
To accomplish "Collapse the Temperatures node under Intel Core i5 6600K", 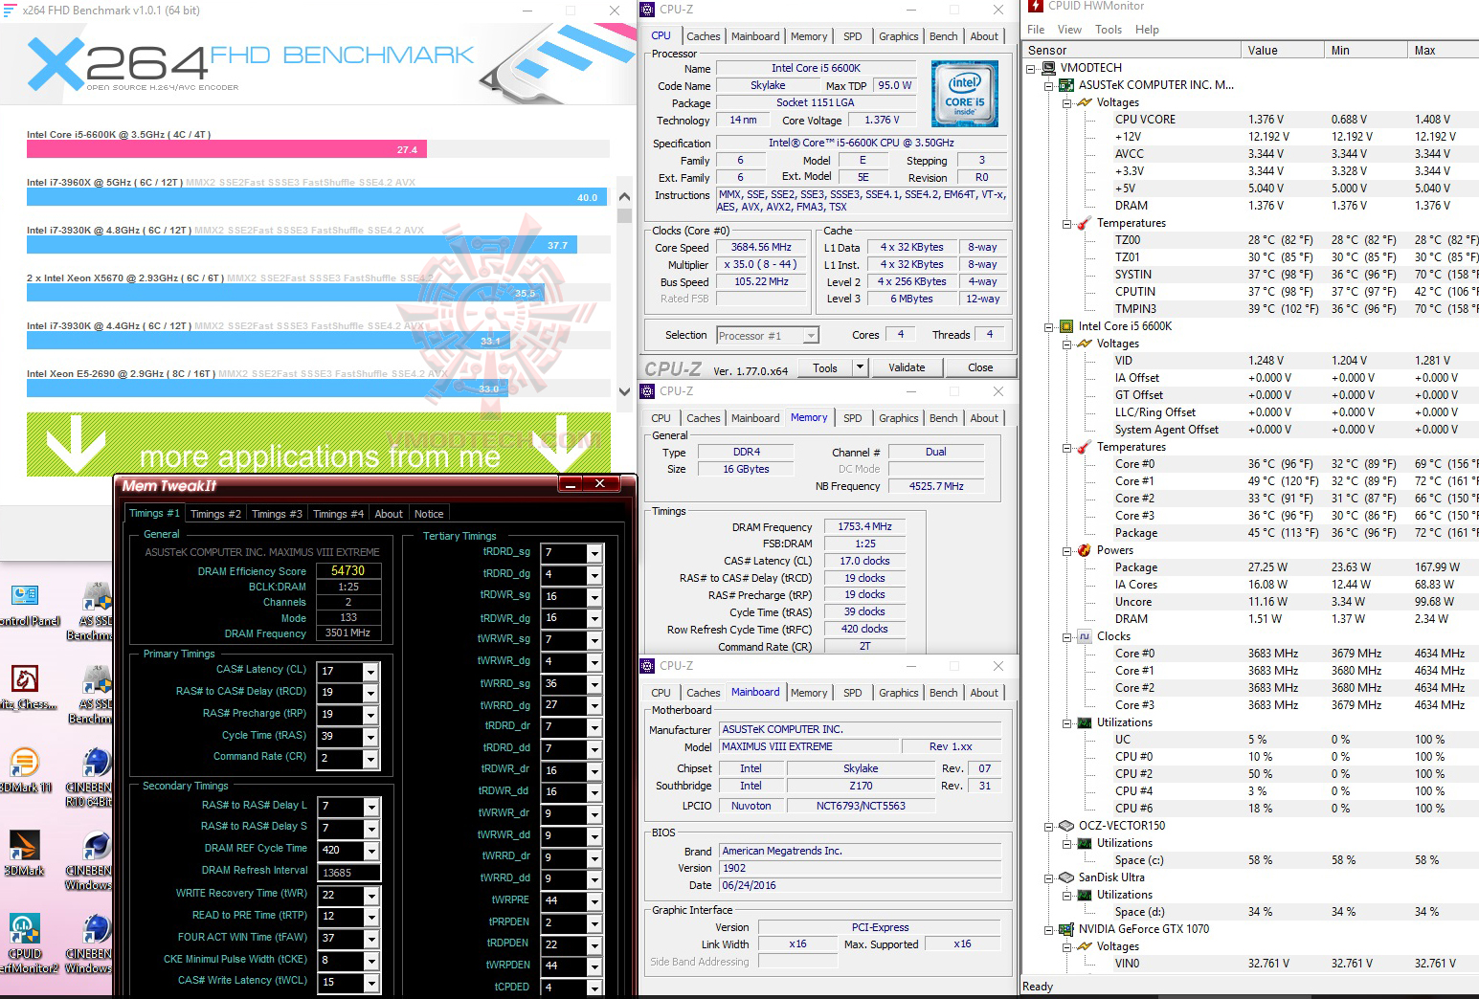I will point(1068,447).
